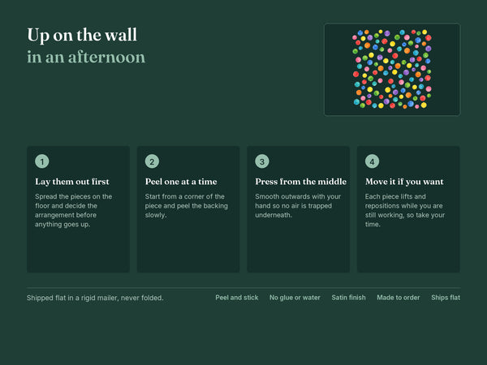Select the 'Move it if you want' heading
487x365 pixels.
(x=404, y=182)
